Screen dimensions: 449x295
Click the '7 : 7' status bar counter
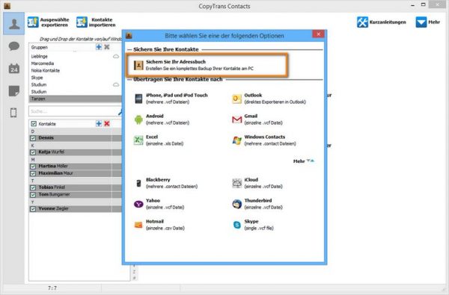52,288
